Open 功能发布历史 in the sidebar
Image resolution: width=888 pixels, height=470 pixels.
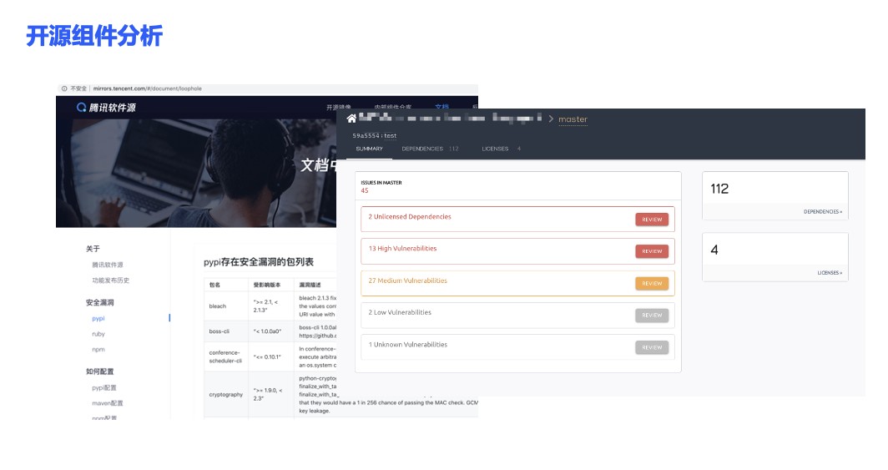(110, 280)
